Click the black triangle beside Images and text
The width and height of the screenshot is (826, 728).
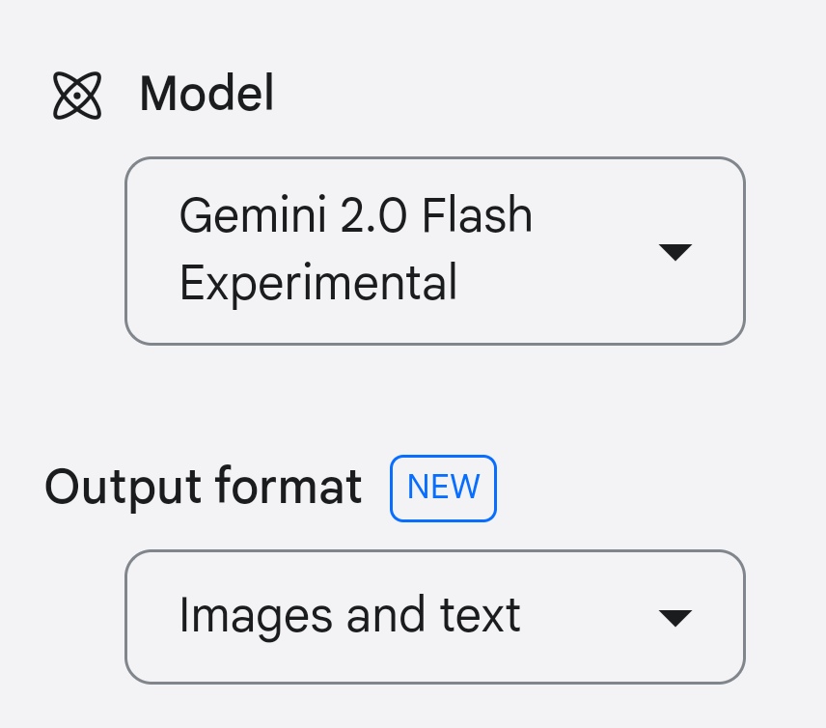tap(675, 618)
